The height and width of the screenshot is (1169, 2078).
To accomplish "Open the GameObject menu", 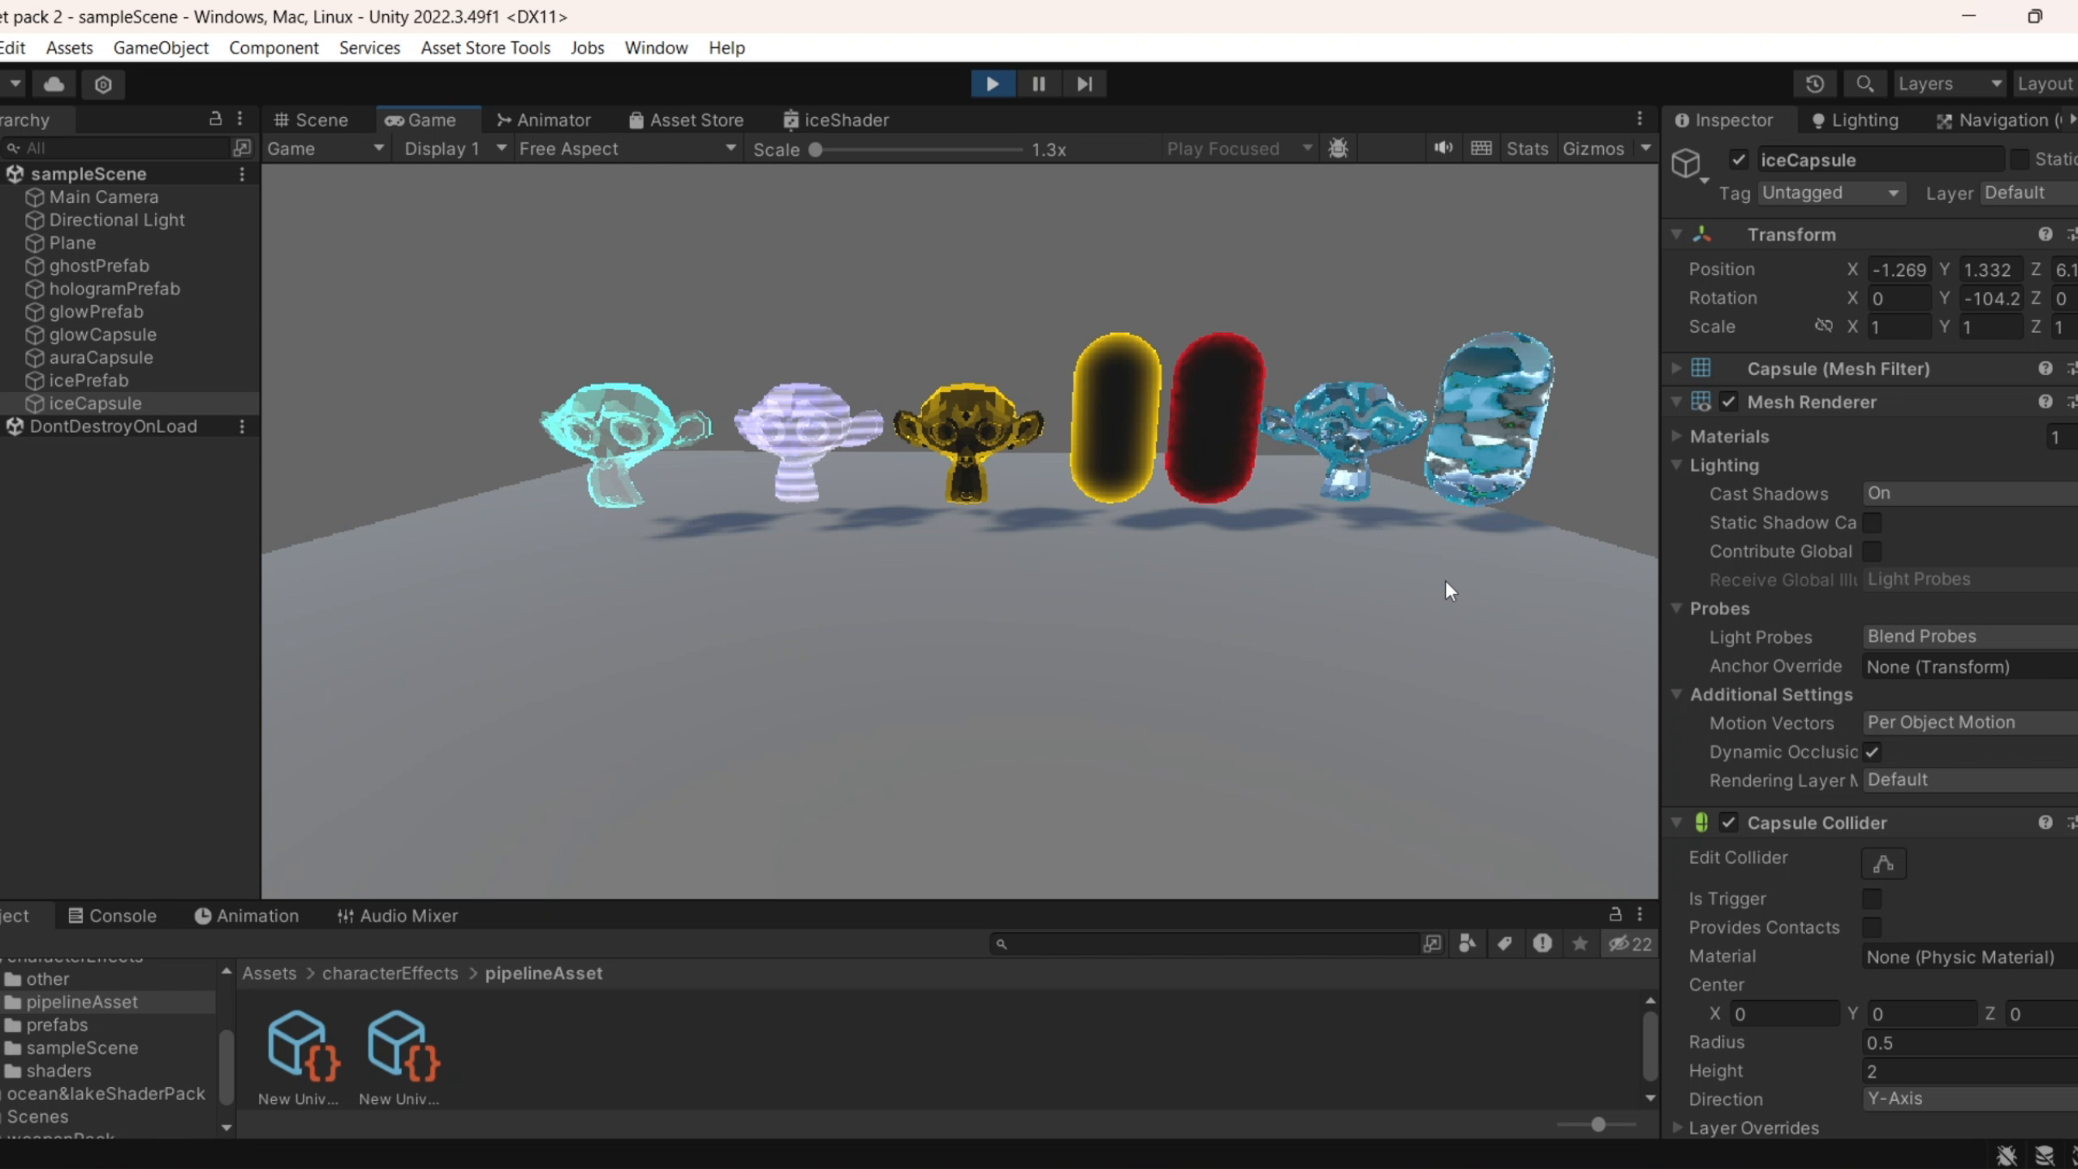I will point(161,48).
